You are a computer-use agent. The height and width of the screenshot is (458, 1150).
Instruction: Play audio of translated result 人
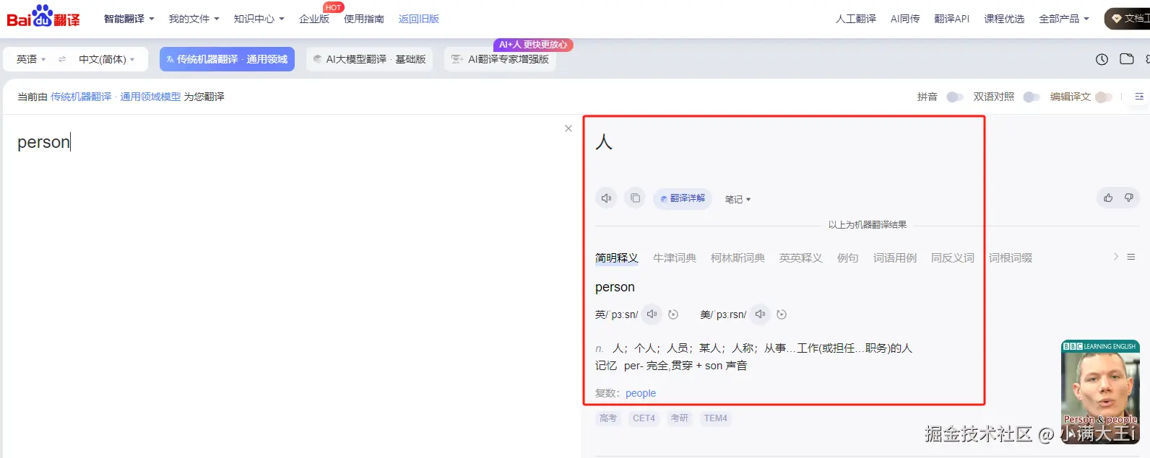coord(606,198)
